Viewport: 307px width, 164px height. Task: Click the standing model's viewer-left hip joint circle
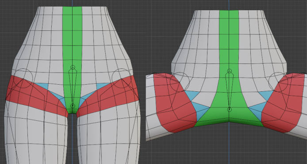pyautogui.click(x=23, y=78)
